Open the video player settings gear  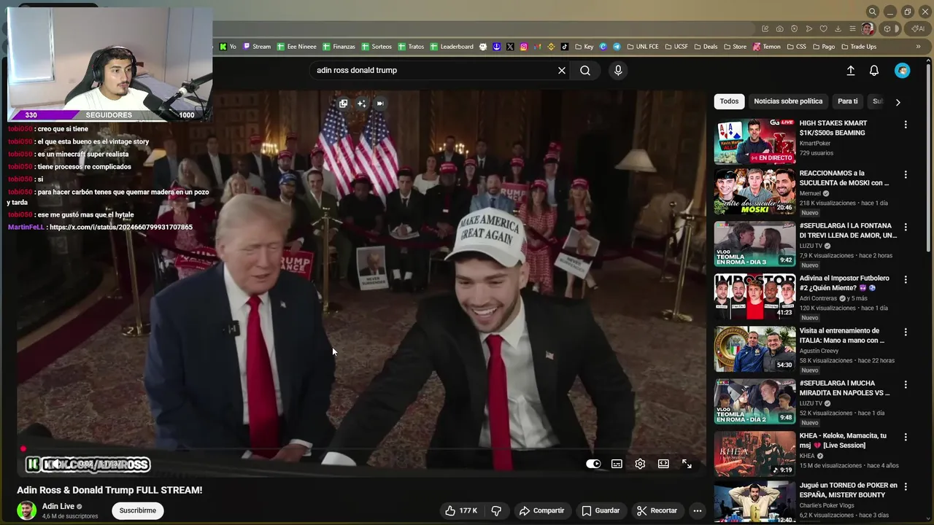640,464
